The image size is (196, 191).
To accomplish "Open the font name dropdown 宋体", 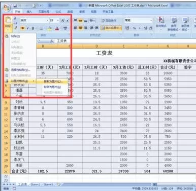I will (47, 21).
